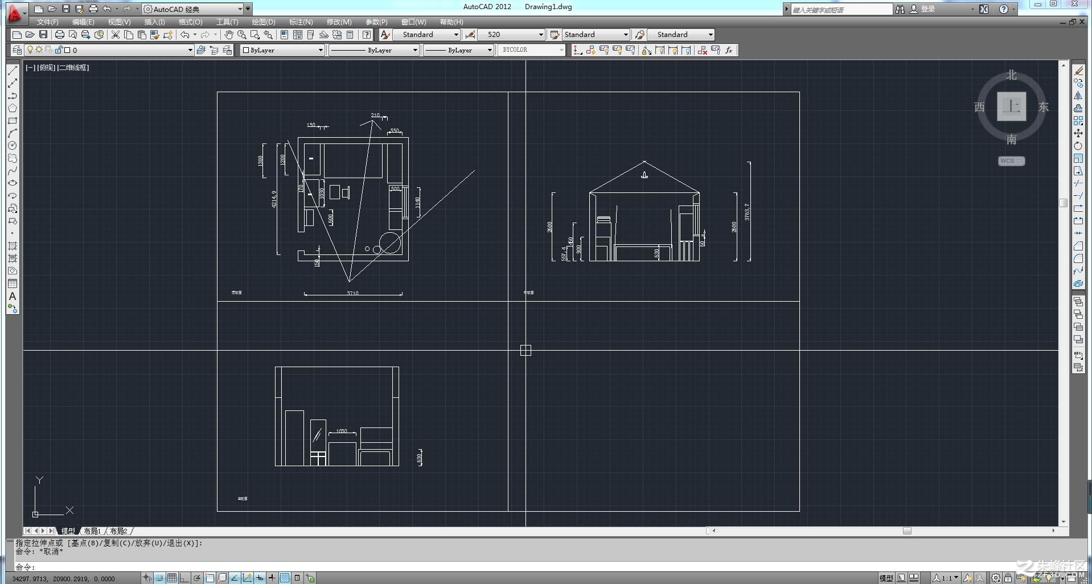Click the Text Style 'A' icon

pos(385,35)
